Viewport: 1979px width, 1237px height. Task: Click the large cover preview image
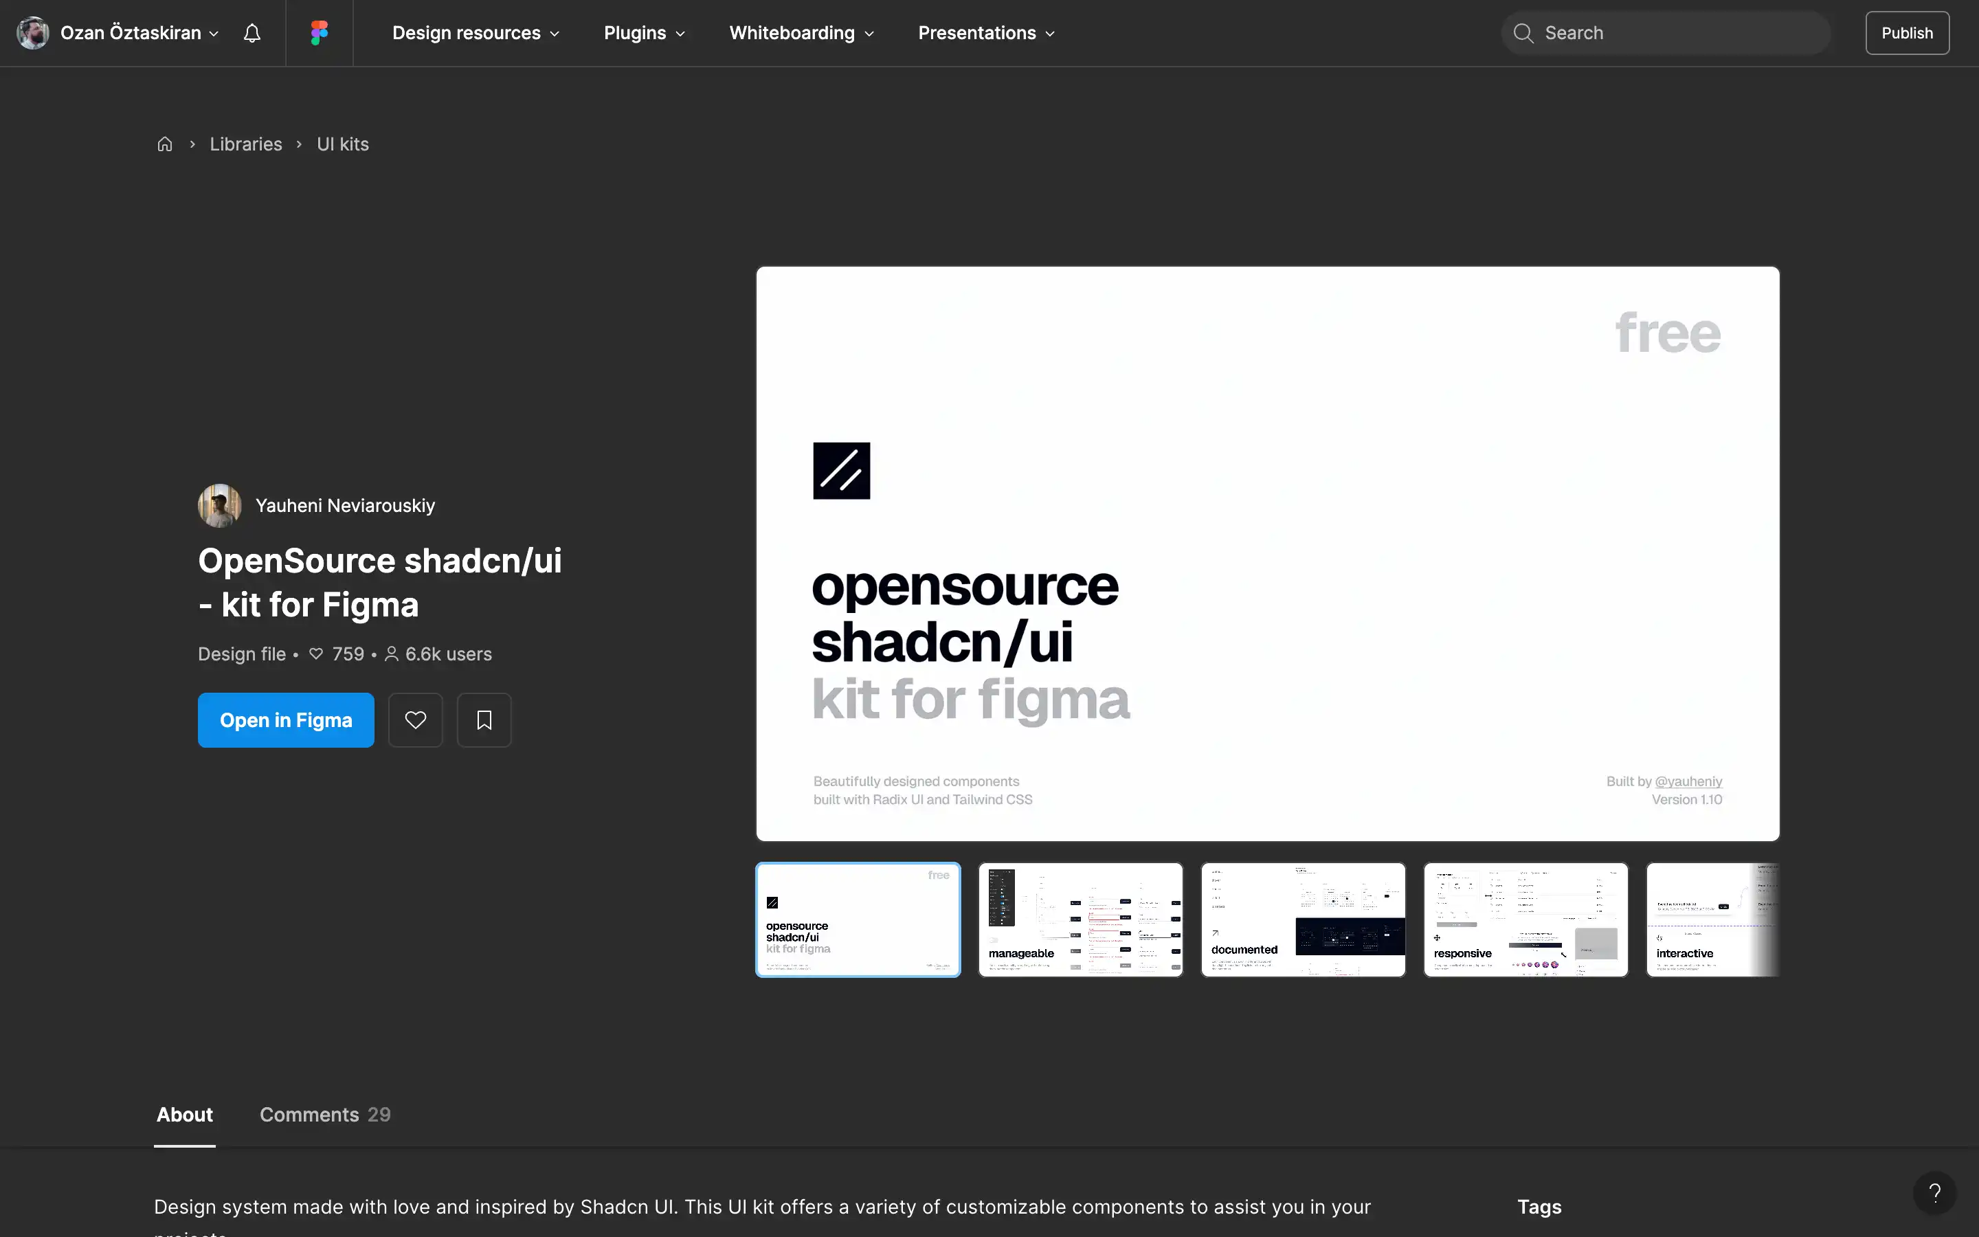tap(1268, 553)
